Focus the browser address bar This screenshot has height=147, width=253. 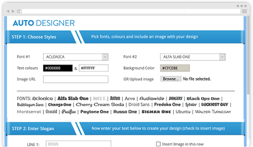pyautogui.click(x=131, y=11)
